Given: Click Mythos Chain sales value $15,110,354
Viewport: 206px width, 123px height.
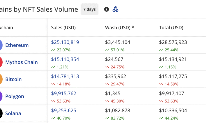Looking at the screenshot, I should pyautogui.click(x=65, y=59).
